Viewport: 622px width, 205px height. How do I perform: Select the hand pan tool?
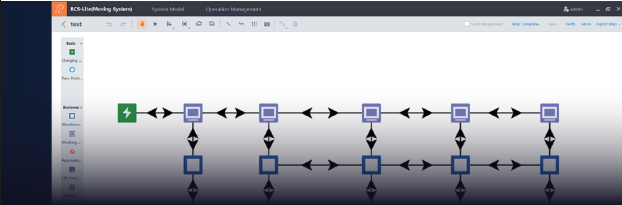tap(142, 24)
